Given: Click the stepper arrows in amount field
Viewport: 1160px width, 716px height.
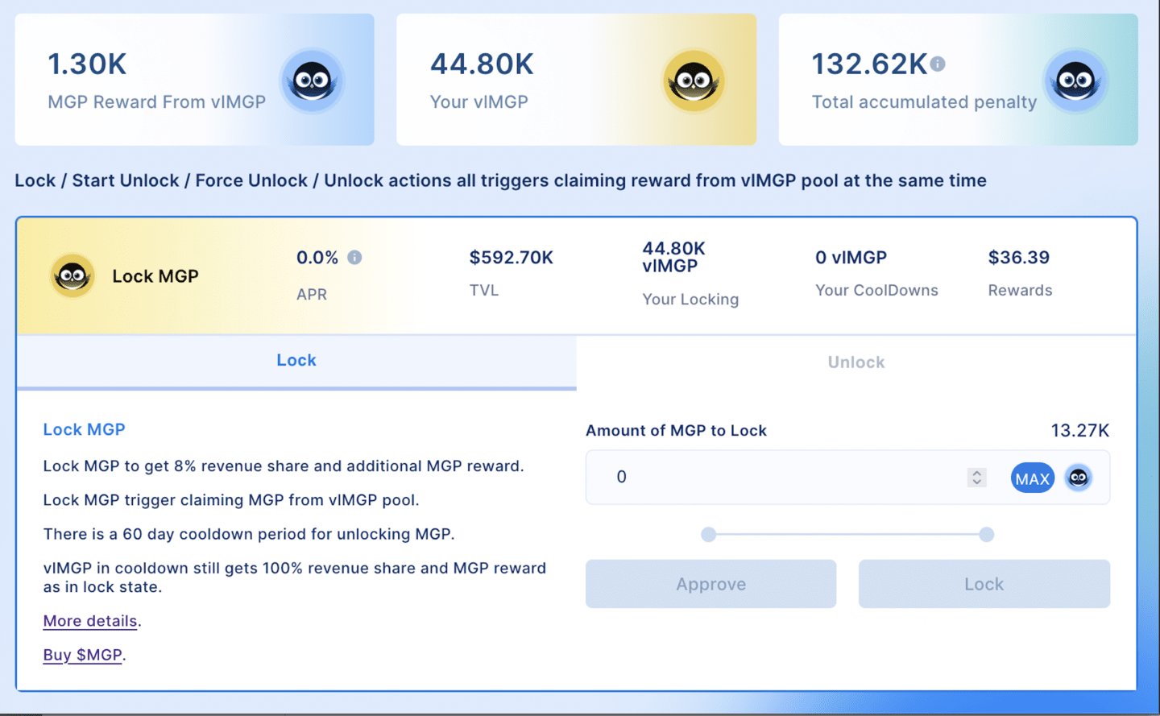Looking at the screenshot, I should [x=976, y=478].
